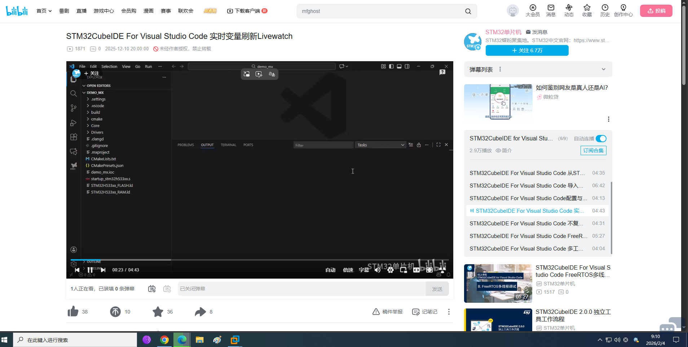Pause the video playback

tap(90, 270)
